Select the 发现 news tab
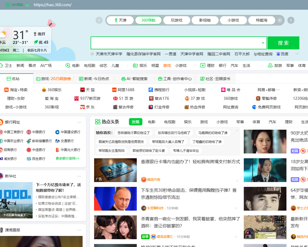This screenshot has width=308, height=247. click(x=136, y=122)
